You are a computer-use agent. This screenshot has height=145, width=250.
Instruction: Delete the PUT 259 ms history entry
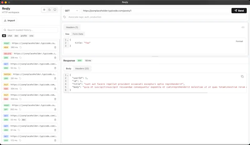click(x=55, y=99)
